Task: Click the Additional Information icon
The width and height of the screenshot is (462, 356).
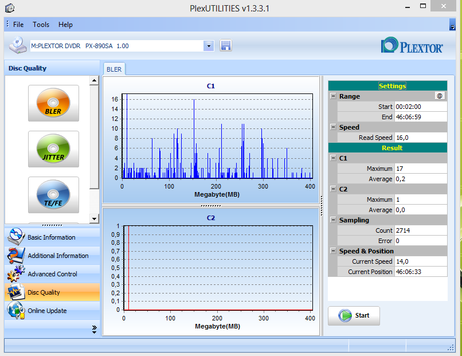Action: 16,255
